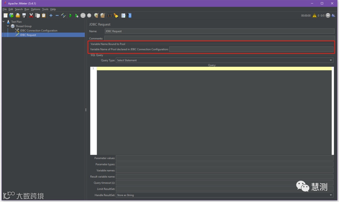Click the Toggle enable/disable icon
Viewport: 339px width, 202px height.
63,15
